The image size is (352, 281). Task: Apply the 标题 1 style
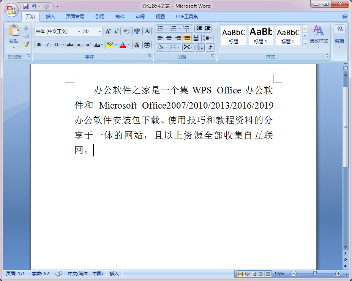tap(260, 35)
